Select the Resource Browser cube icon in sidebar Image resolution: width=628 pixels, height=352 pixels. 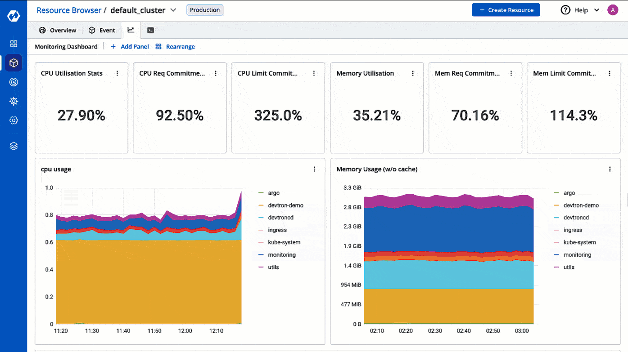point(14,63)
